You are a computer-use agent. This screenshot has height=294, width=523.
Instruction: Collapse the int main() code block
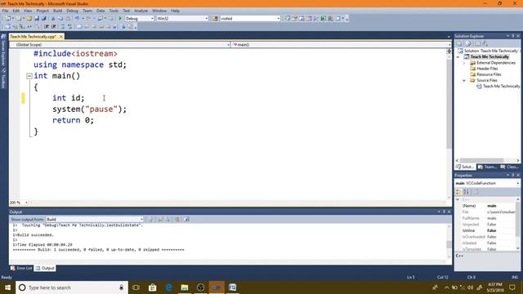pos(29,76)
